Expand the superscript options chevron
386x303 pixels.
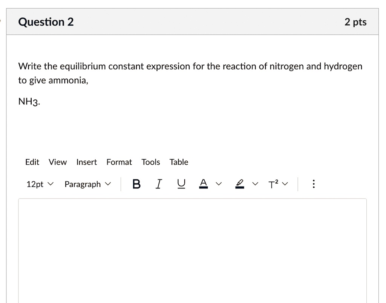point(285,184)
